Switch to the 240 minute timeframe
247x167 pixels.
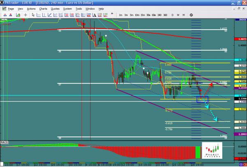pos(159,15)
